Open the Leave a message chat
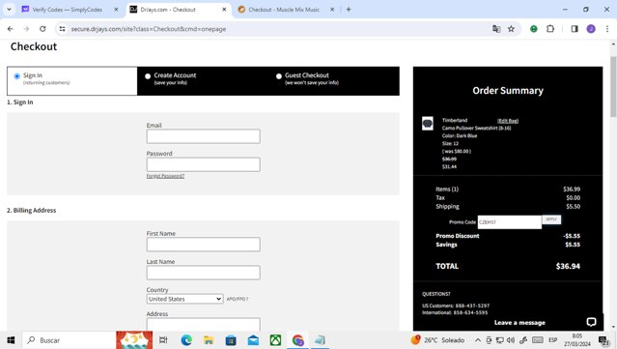The width and height of the screenshot is (617, 349). (x=519, y=323)
